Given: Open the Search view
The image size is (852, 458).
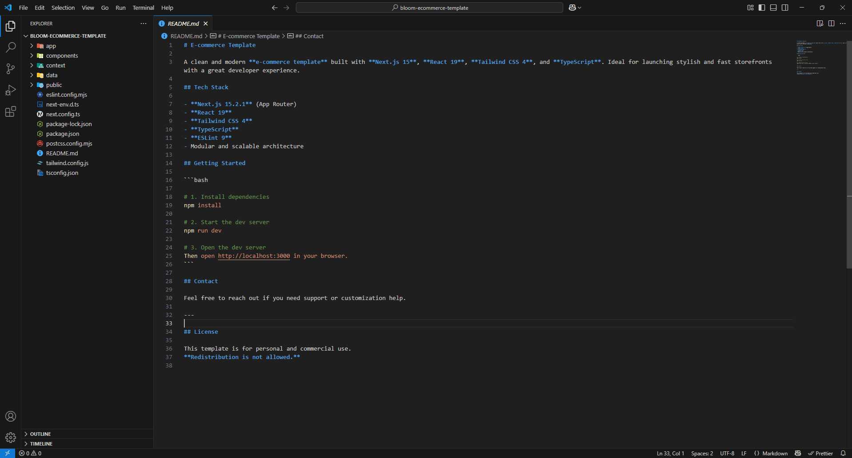Looking at the screenshot, I should 11,47.
